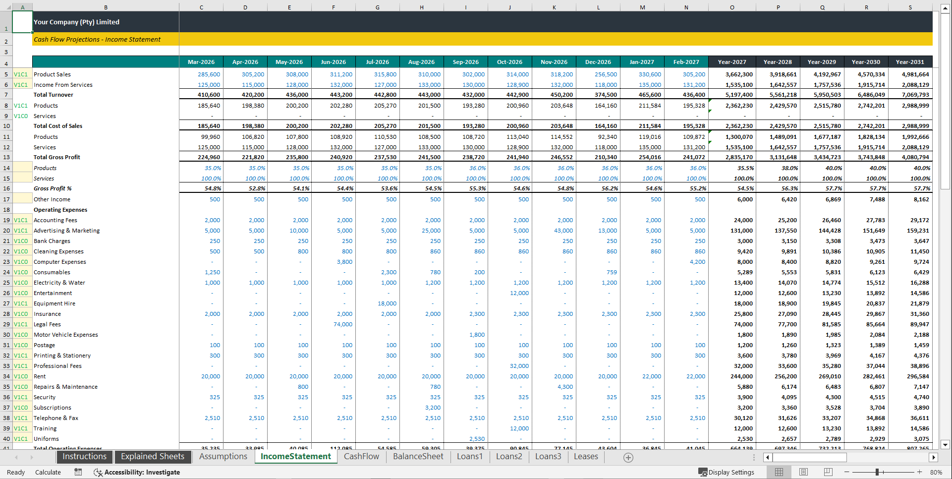Viewport: 952px width, 479px height.
Task: Switch to the Loans2 tab
Action: [x=509, y=456]
